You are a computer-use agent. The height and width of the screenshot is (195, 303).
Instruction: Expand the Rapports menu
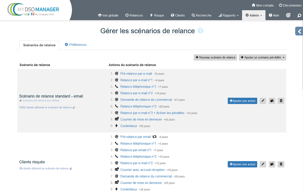[228, 15]
